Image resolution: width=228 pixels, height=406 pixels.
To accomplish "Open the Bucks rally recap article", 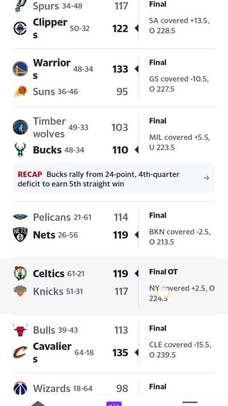I will click(114, 179).
